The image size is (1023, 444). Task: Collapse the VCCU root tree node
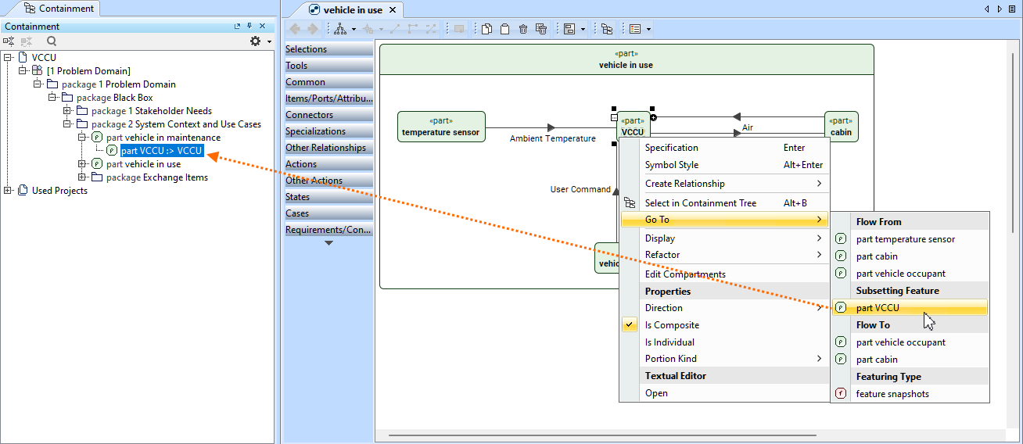point(8,58)
